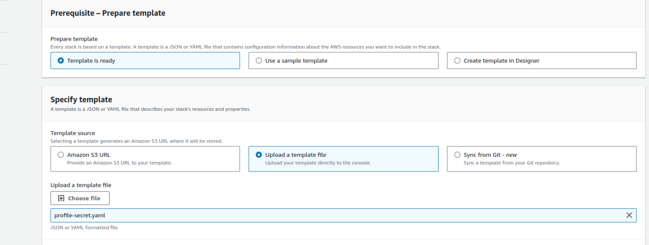This screenshot has width=649, height=245.
Task: Click the upload arrow icon on Choose file
Action: point(61,198)
